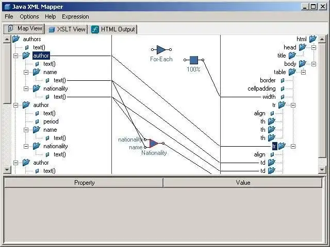Switch to the HTML Output tab

(x=113, y=29)
